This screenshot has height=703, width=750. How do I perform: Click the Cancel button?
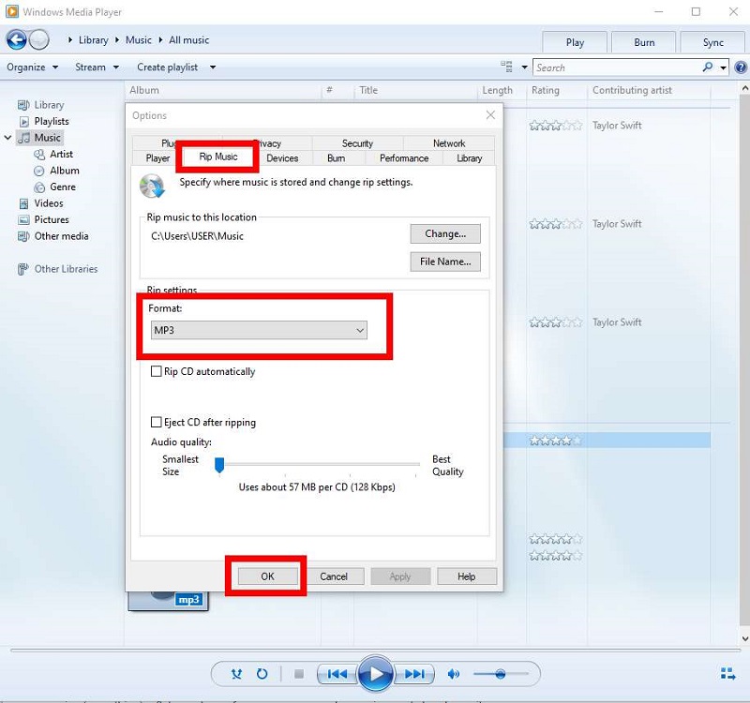point(334,576)
